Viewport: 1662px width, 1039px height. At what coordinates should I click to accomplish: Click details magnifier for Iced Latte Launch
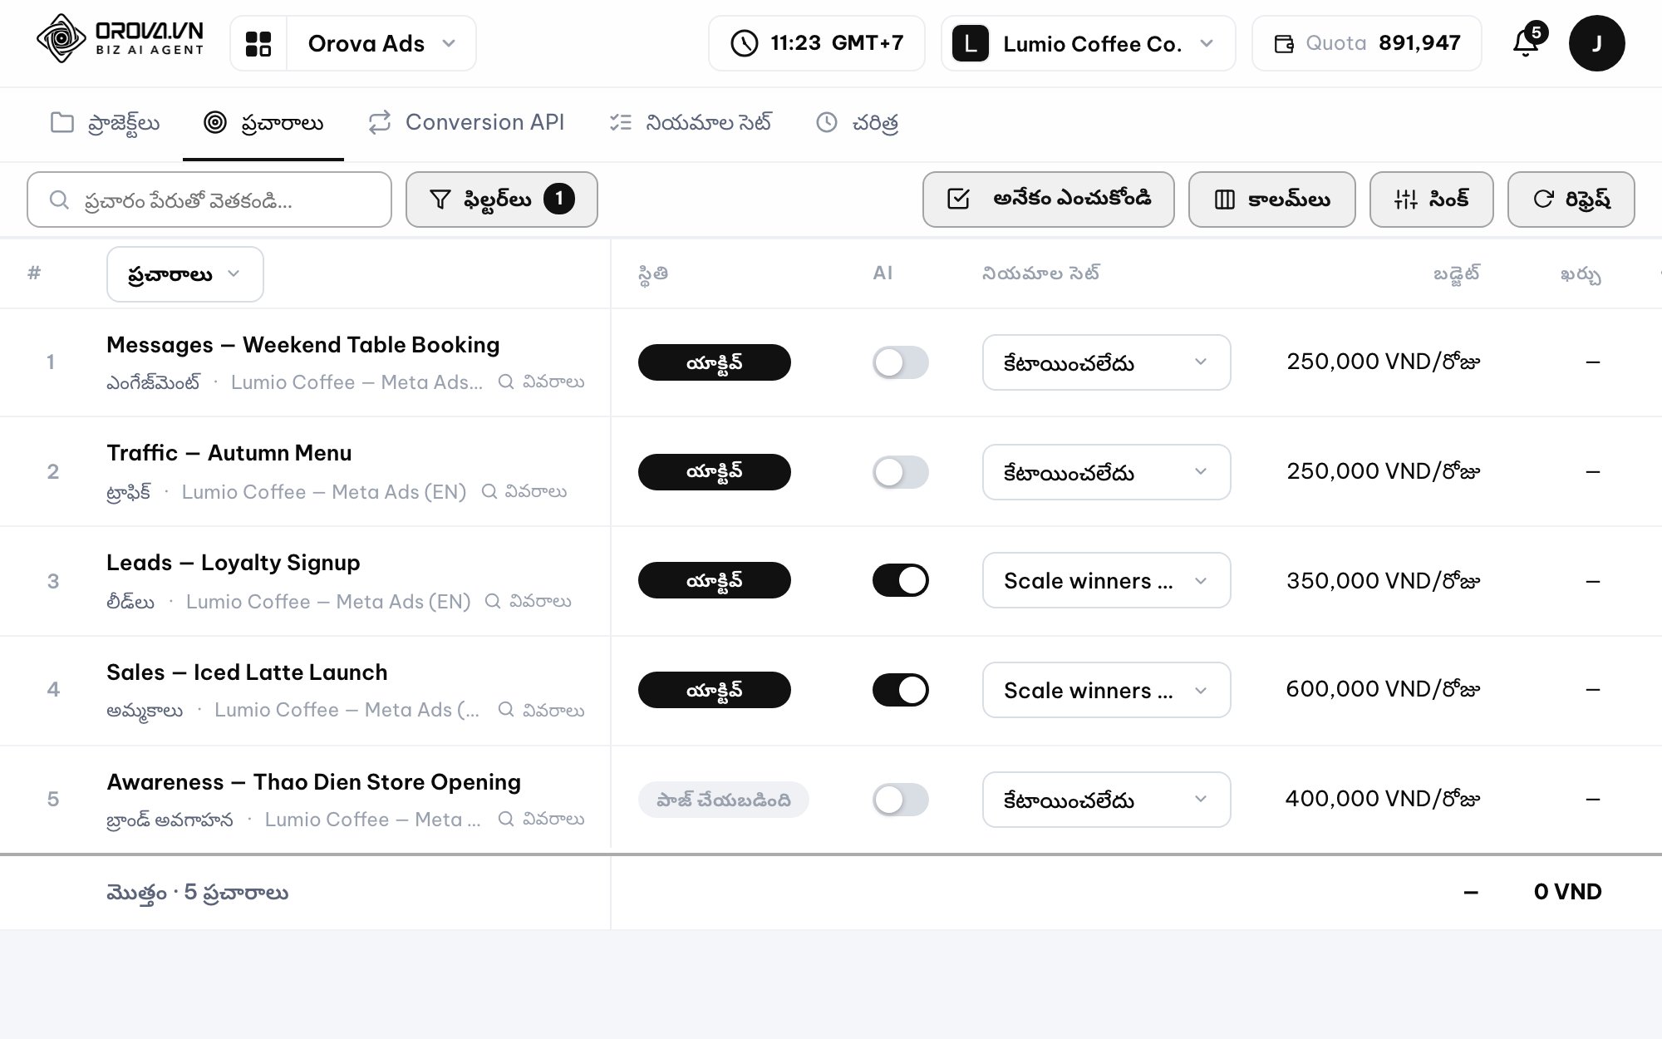[x=505, y=709]
